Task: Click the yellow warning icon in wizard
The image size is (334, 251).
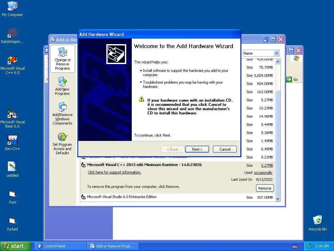Action: 142,99
